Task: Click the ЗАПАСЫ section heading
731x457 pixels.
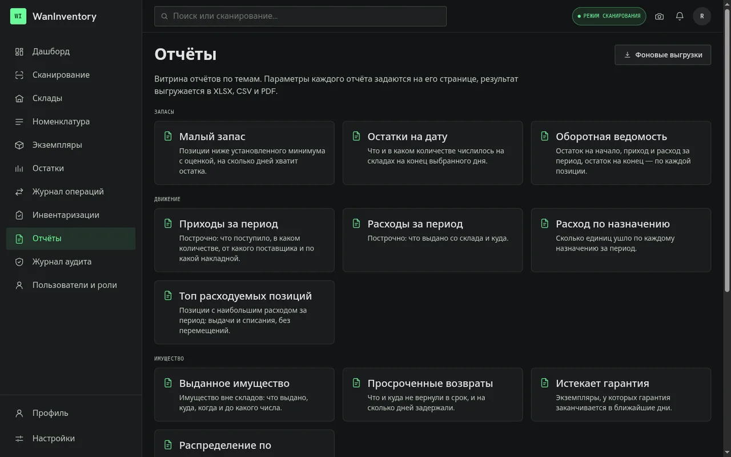Action: 164,112
